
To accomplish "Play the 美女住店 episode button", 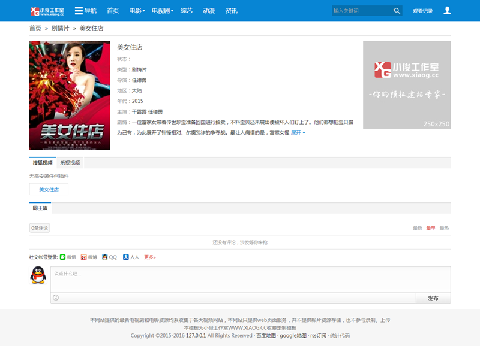I will click(49, 189).
